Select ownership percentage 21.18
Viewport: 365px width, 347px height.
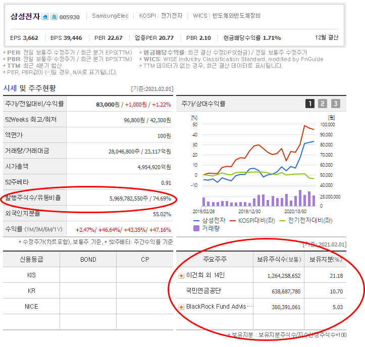336,276
